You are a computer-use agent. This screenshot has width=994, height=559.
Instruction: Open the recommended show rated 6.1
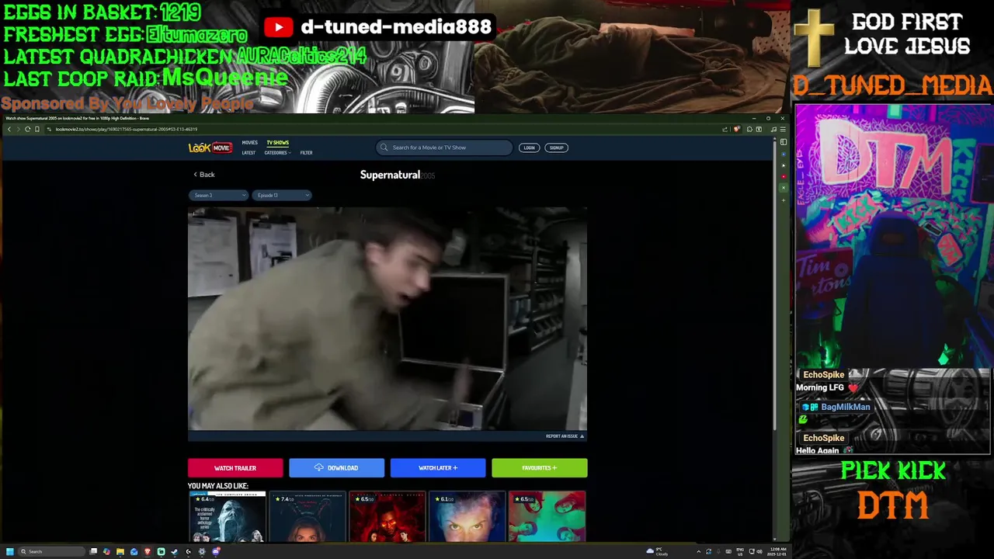467,516
